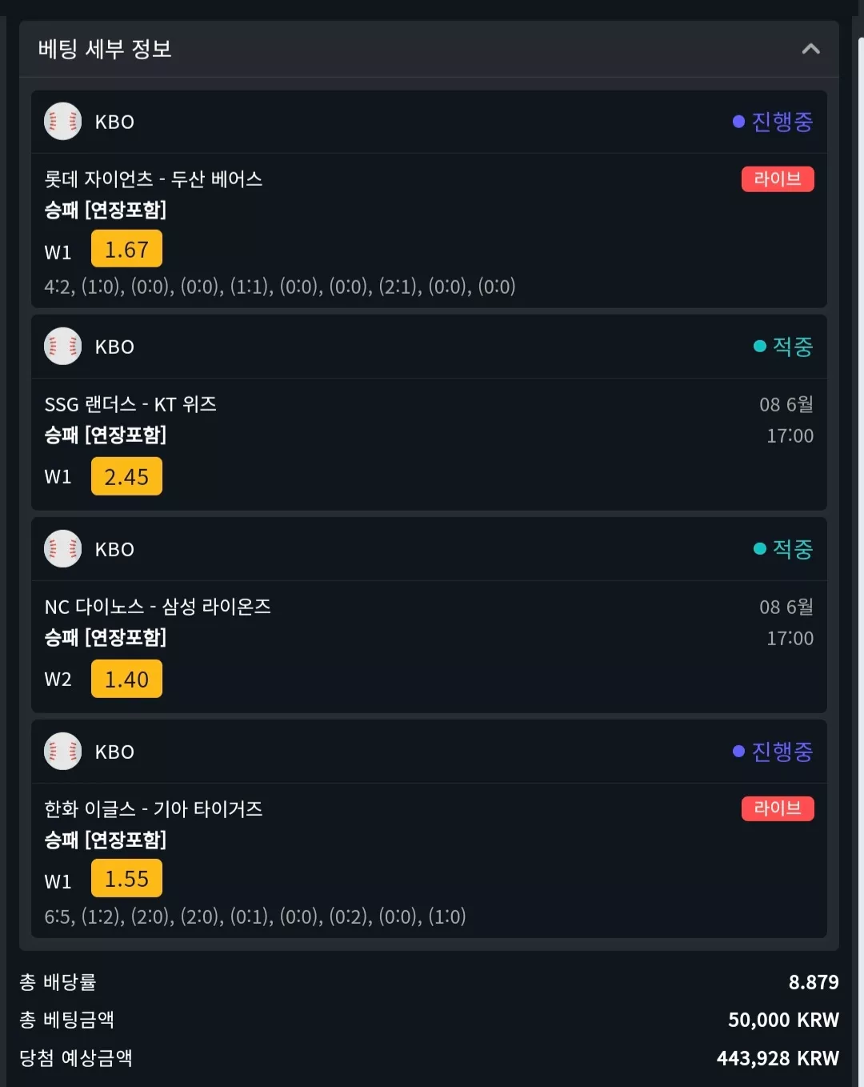Click the 베팅 세부 정보 header title
The height and width of the screenshot is (1087, 864).
coord(105,49)
